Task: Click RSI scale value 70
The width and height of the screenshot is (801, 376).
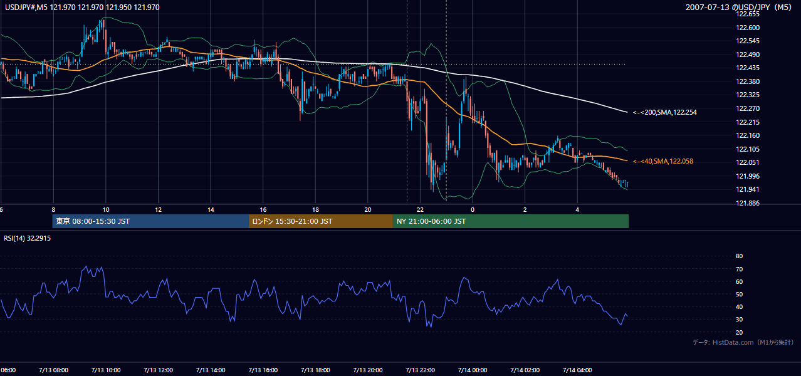Action: 739,269
